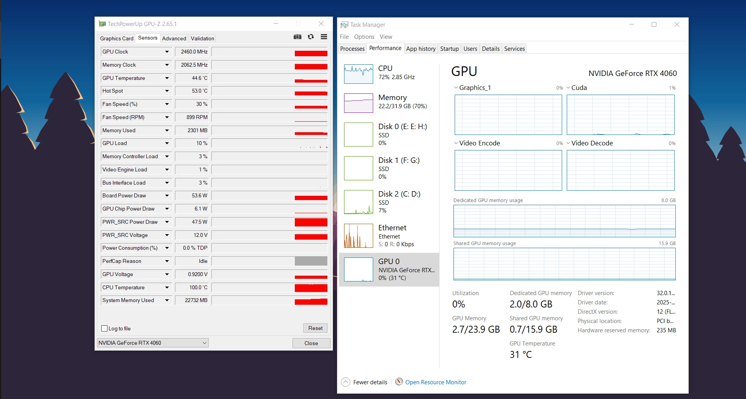Open the Options menu in Task Manager
The image size is (746, 399).
click(x=364, y=36)
